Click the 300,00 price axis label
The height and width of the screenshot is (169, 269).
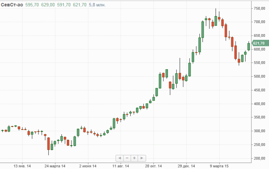point(259,131)
